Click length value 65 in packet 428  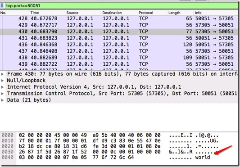click(x=189, y=18)
